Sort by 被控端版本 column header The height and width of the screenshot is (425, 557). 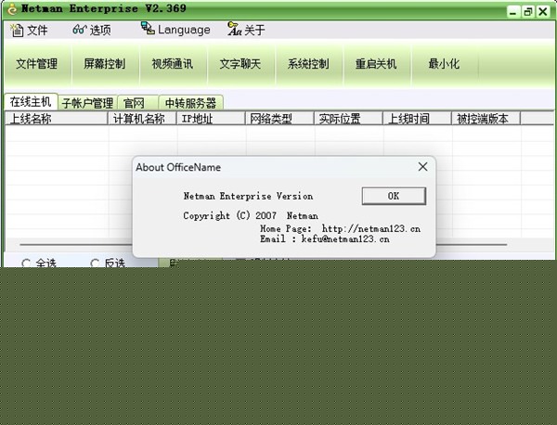[486, 119]
